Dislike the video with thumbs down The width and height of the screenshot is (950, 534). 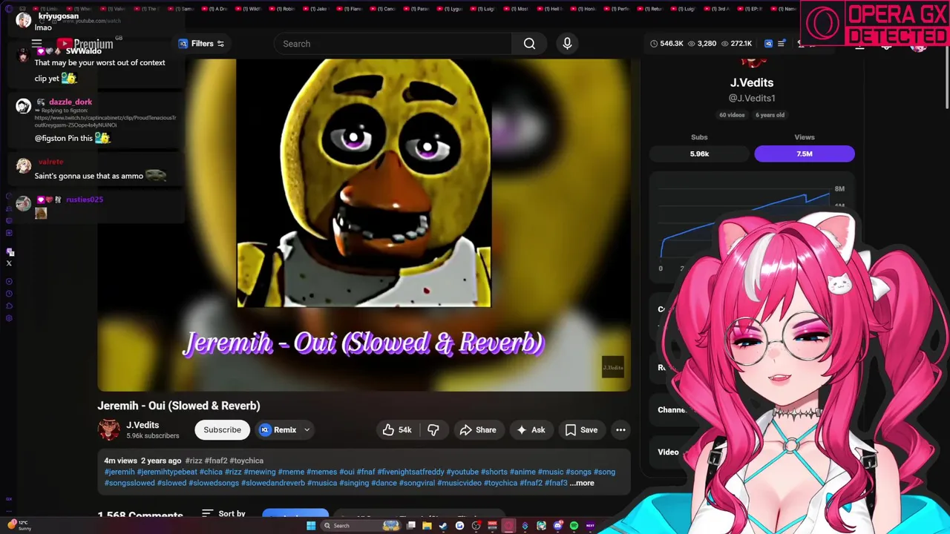[x=433, y=430]
